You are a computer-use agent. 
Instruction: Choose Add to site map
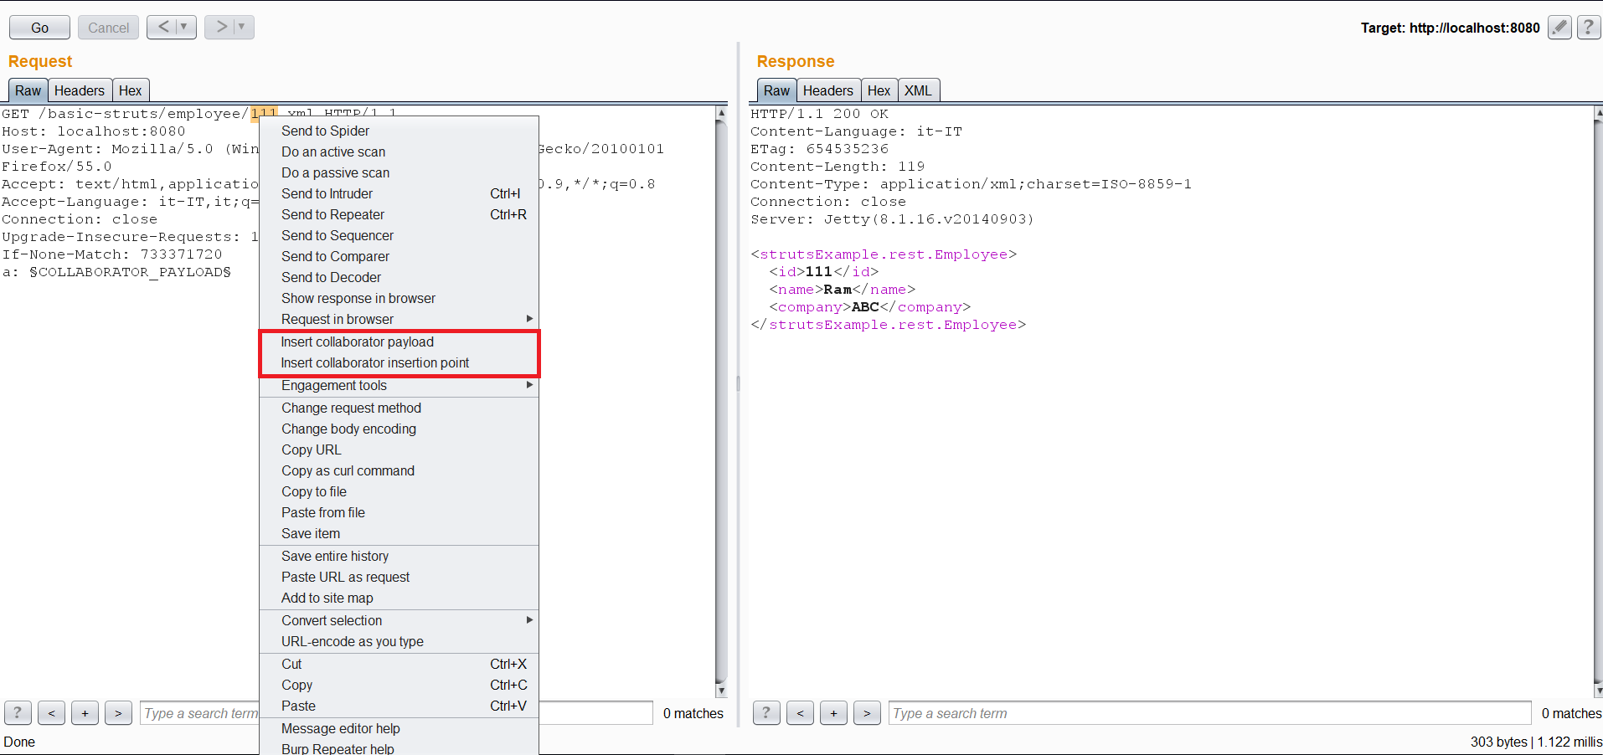click(x=399, y=598)
